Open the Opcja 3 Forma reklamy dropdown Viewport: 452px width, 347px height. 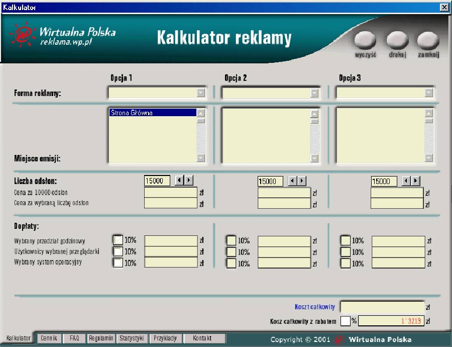[429, 93]
